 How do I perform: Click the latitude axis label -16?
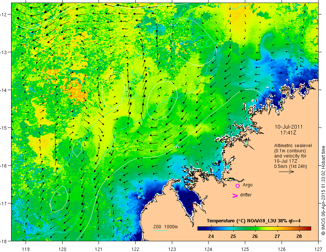click(x=4, y=166)
